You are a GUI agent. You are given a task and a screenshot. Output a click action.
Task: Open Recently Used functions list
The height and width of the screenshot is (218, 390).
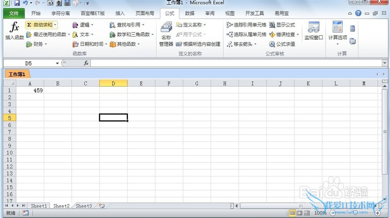point(48,35)
